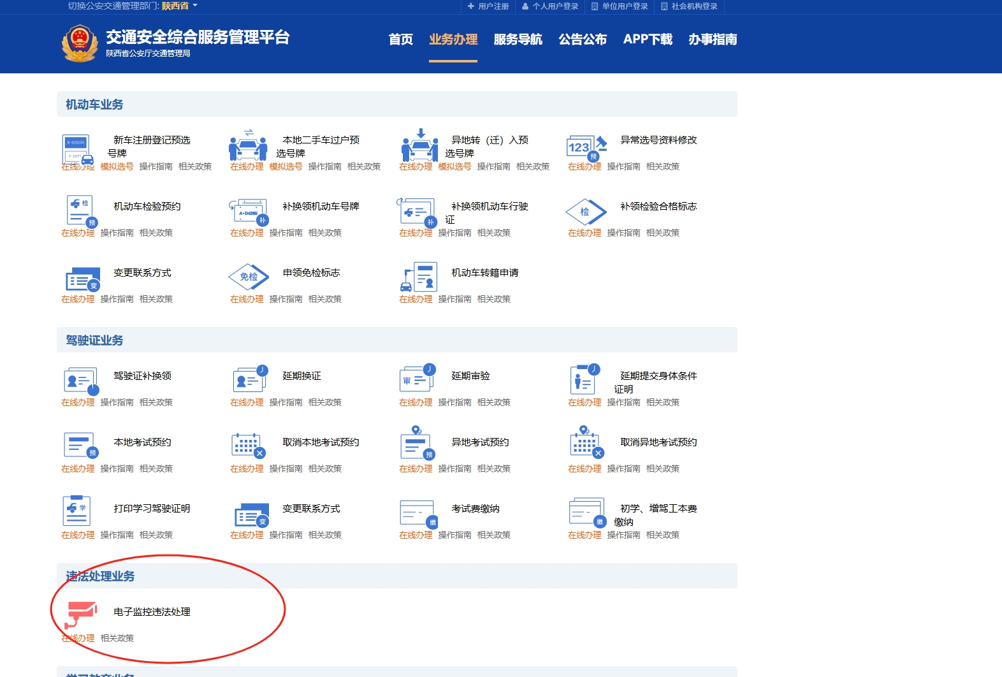This screenshot has height=677, width=1002.
Task: Select the 服务导航 menu item
Action: pyautogui.click(x=518, y=40)
